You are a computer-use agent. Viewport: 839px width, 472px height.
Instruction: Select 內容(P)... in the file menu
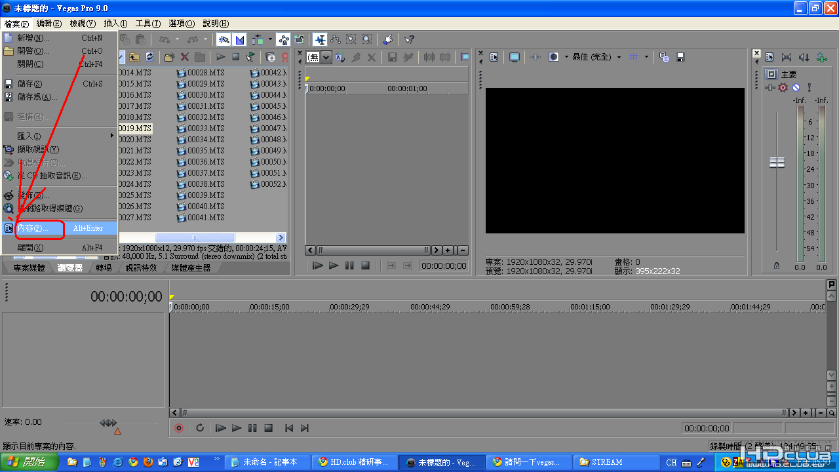tap(60, 228)
